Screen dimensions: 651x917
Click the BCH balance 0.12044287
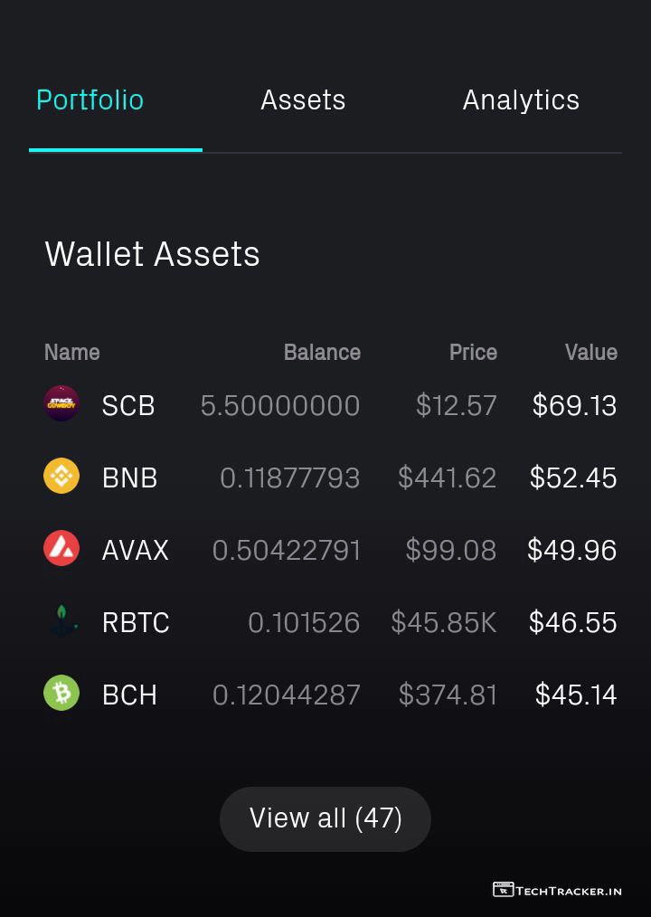[x=287, y=695]
